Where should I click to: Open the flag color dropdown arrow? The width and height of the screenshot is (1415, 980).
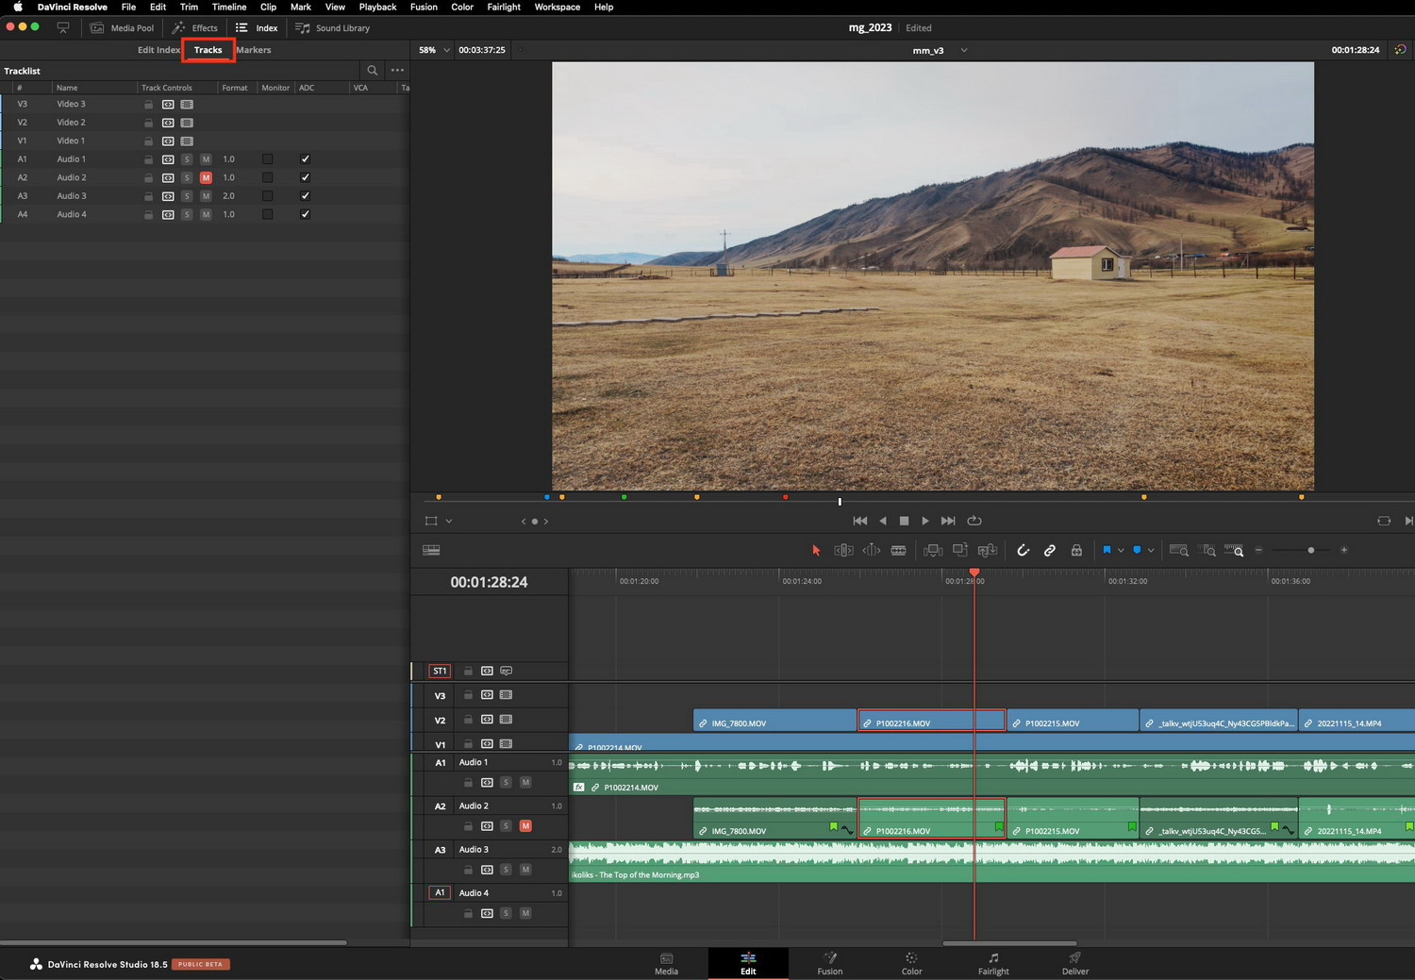click(1121, 550)
